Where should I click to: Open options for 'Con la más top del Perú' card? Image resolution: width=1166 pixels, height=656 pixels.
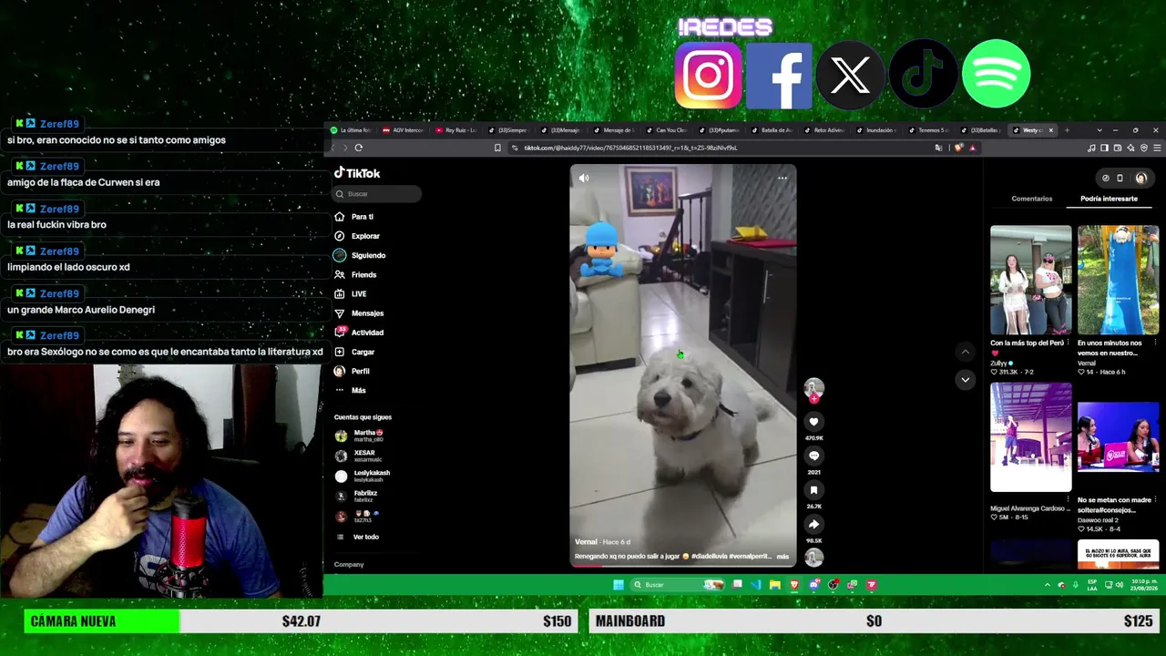click(1068, 343)
